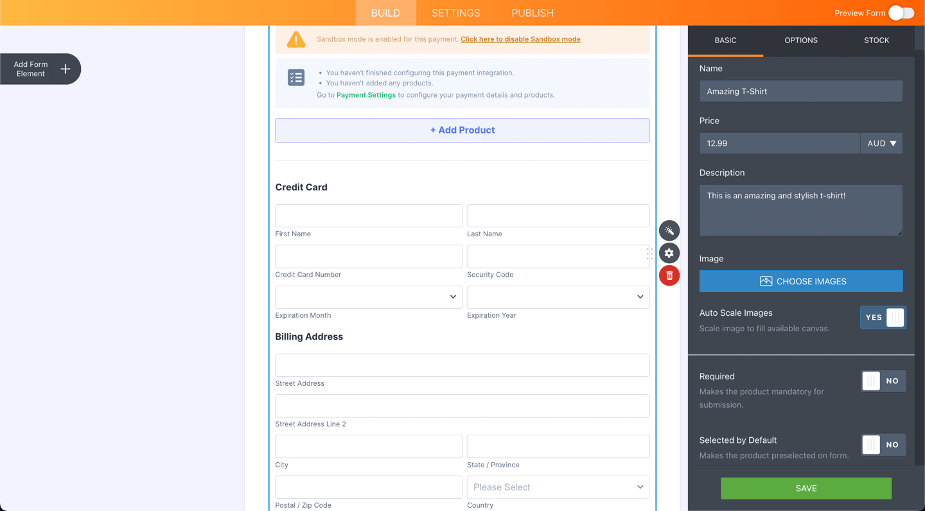Click the image icon in CHOOSE IMAGES button
Viewport: 925px width, 511px height.
point(766,281)
